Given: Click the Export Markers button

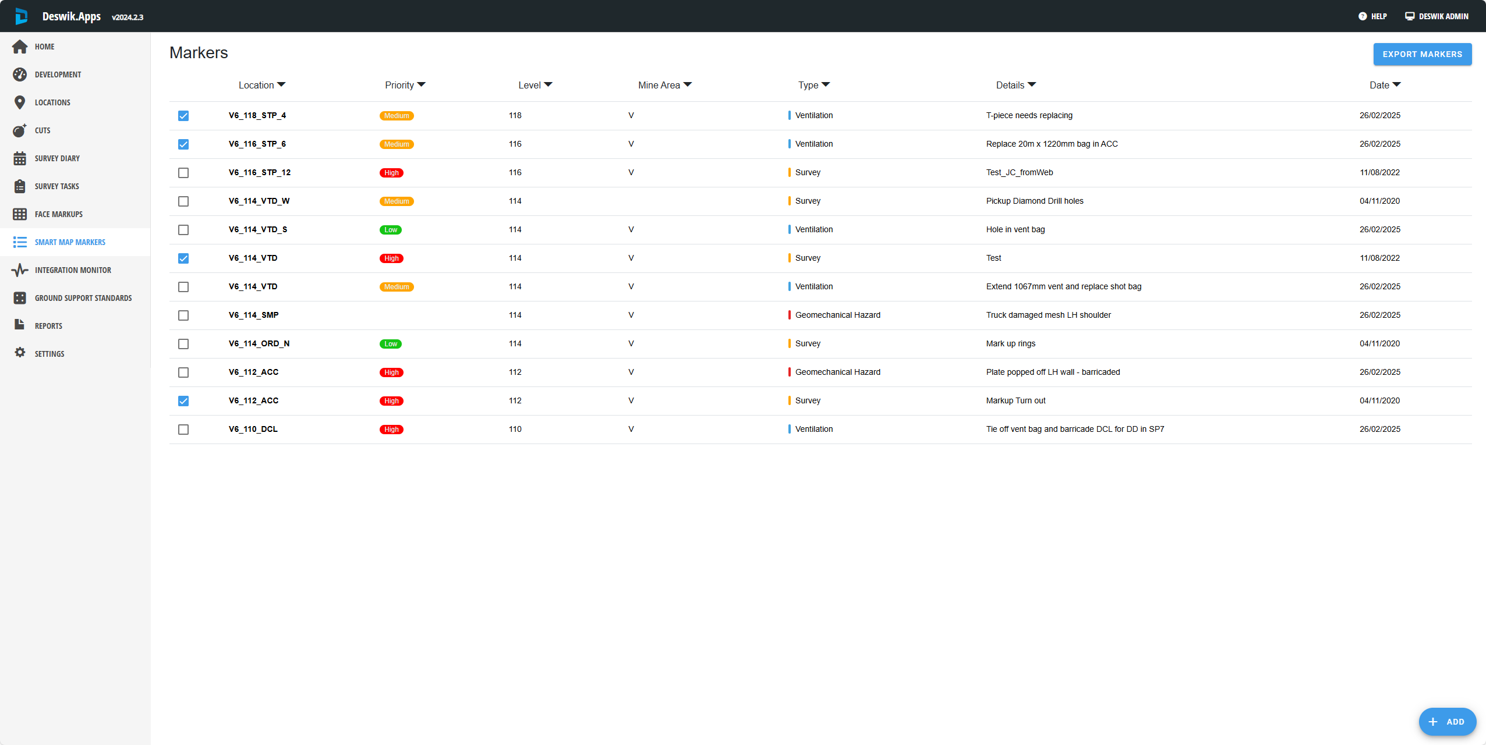Looking at the screenshot, I should 1422,54.
